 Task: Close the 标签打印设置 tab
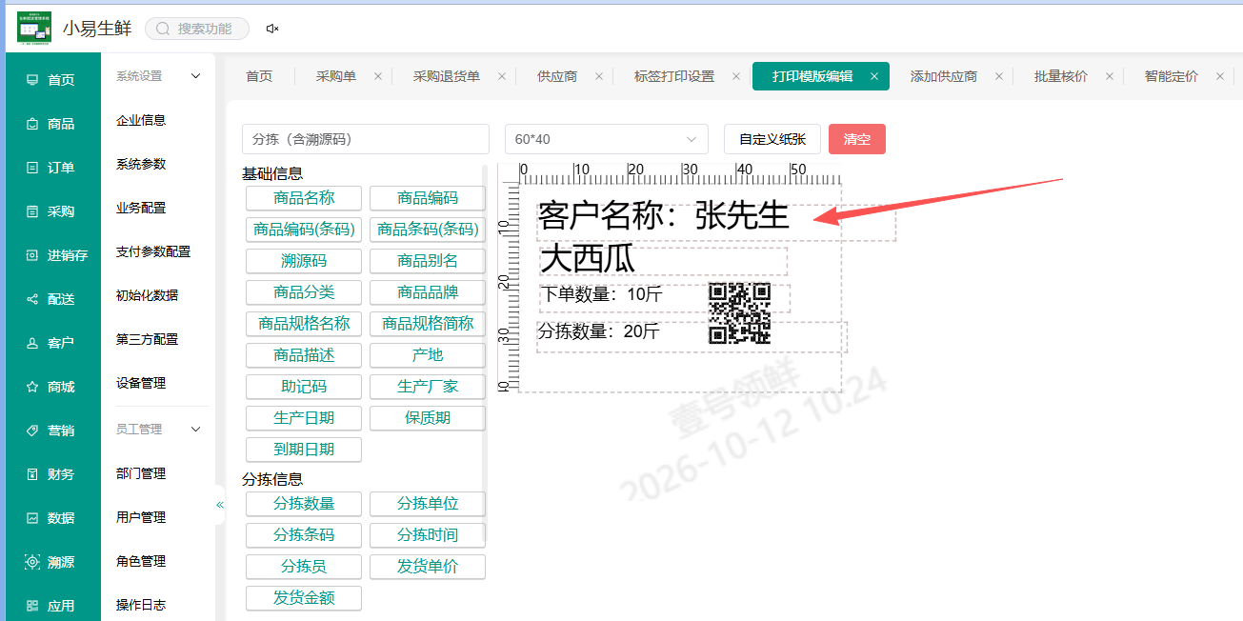click(735, 76)
